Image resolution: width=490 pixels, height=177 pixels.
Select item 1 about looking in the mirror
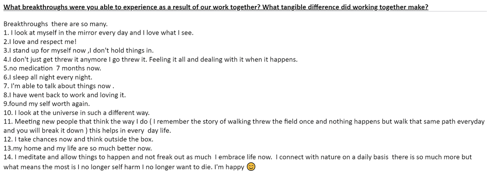[x=98, y=33]
